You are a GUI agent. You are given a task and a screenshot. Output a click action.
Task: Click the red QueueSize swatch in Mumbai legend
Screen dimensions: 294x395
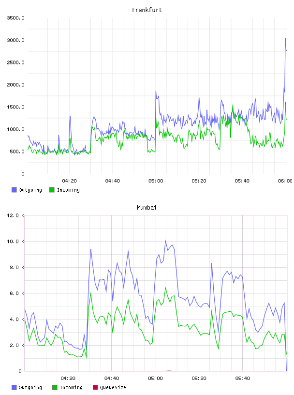(x=95, y=387)
